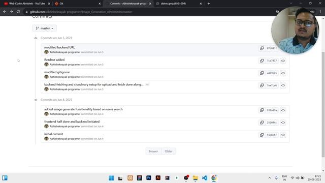325x183 pixels.
Task: Go back in browser history
Action: (5, 12)
